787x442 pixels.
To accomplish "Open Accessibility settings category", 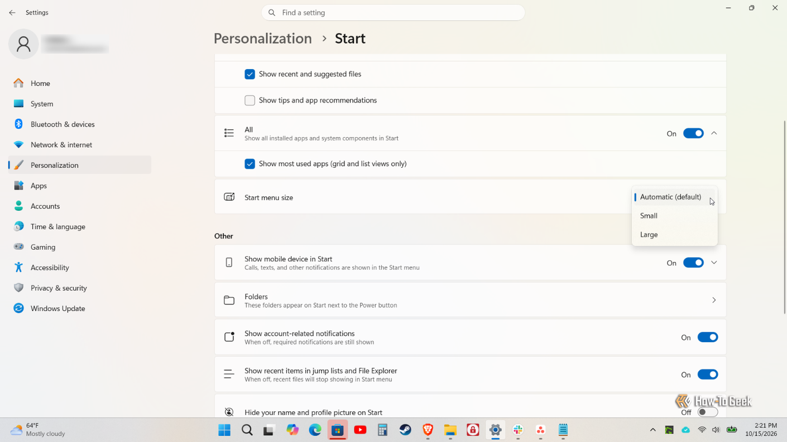I will 80,268.
